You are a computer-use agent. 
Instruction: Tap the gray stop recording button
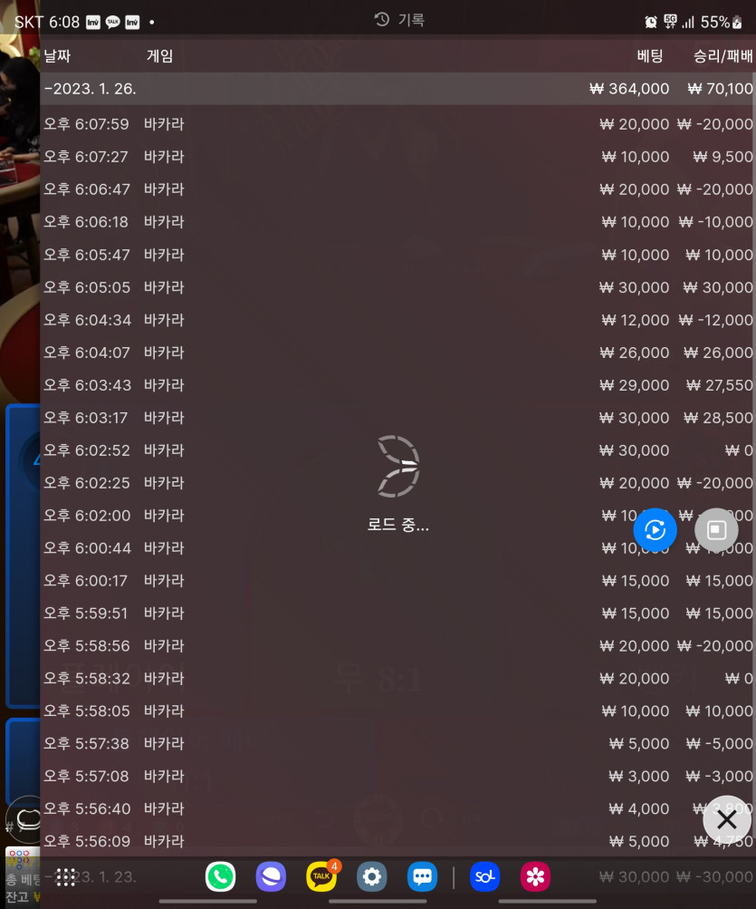coord(716,530)
